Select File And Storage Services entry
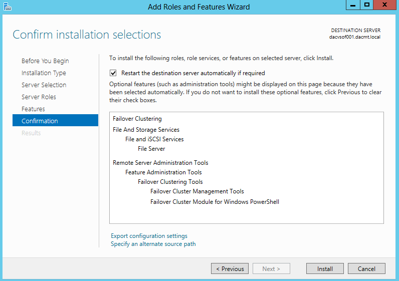 [146, 129]
